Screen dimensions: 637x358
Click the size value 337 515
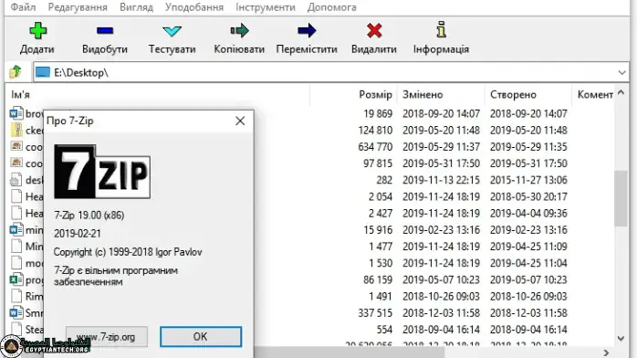click(x=375, y=313)
